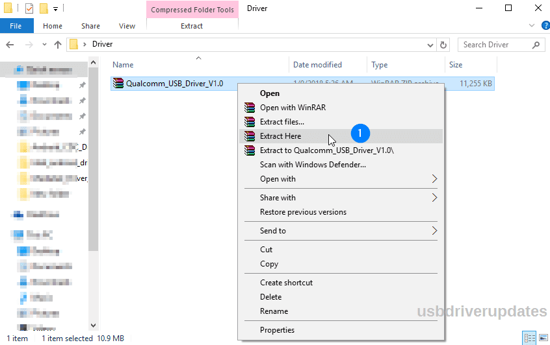
Task: Expand the ribbon with the chevron
Action: pyautogui.click(x=532, y=25)
